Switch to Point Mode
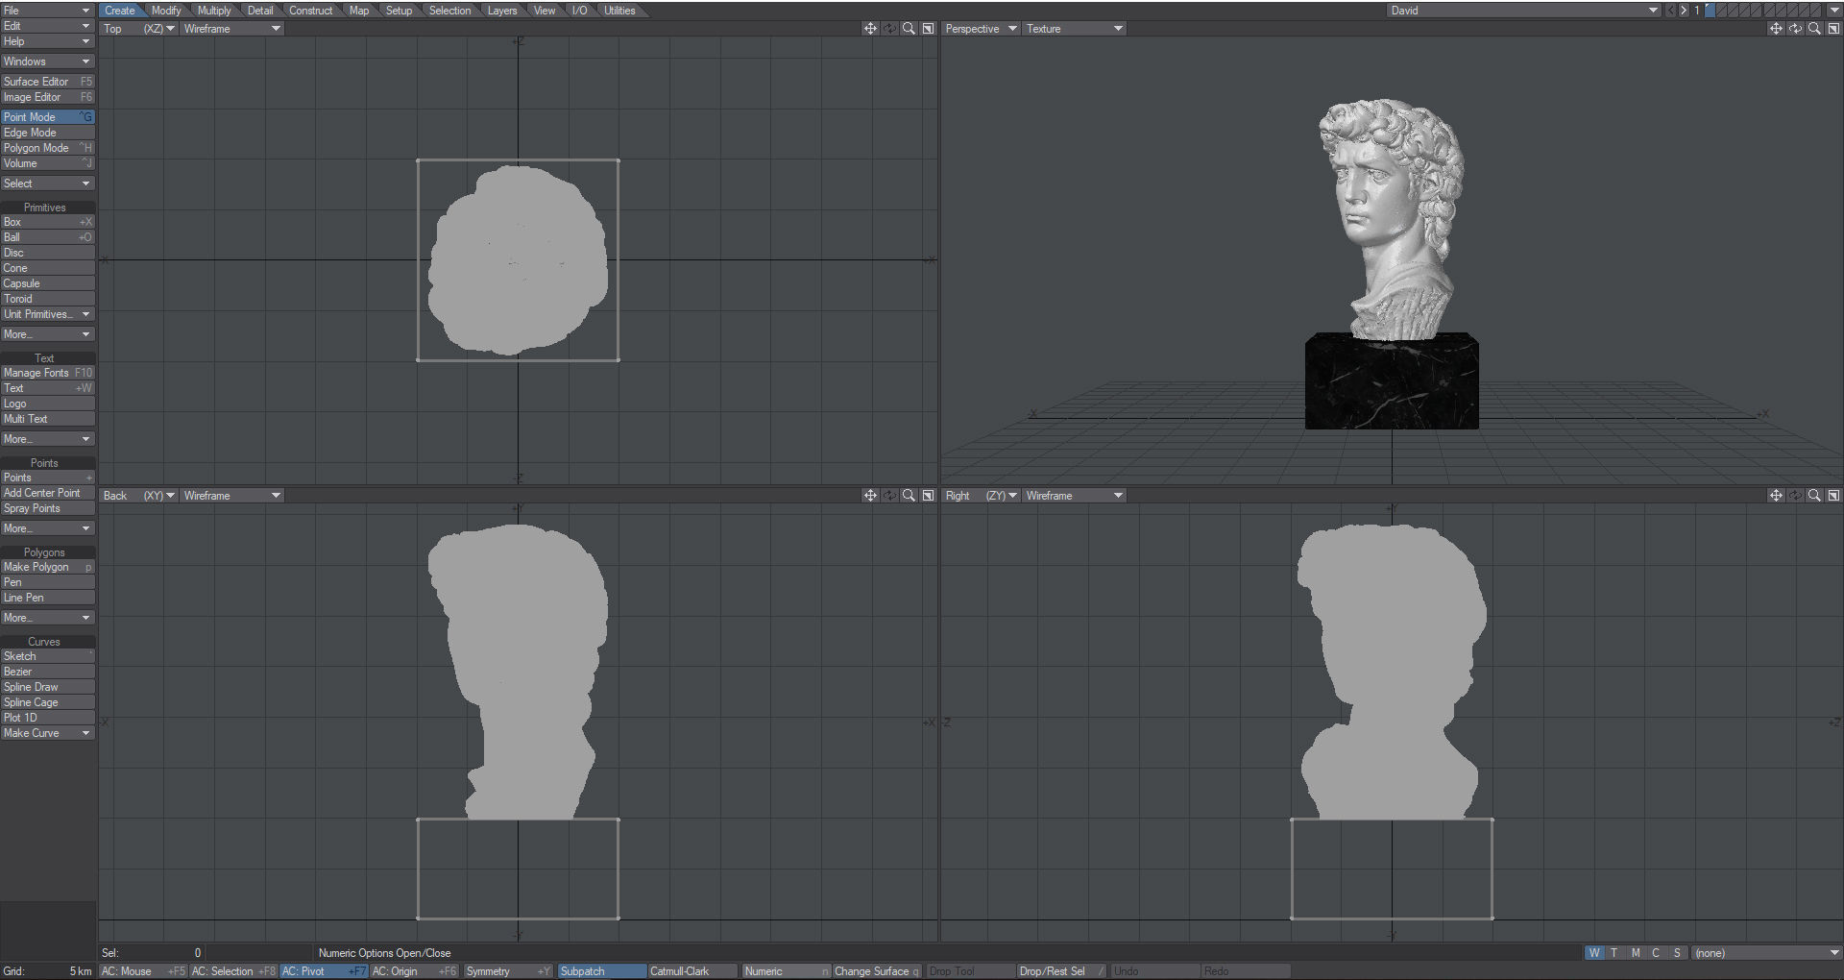1844x980 pixels. 47,117
